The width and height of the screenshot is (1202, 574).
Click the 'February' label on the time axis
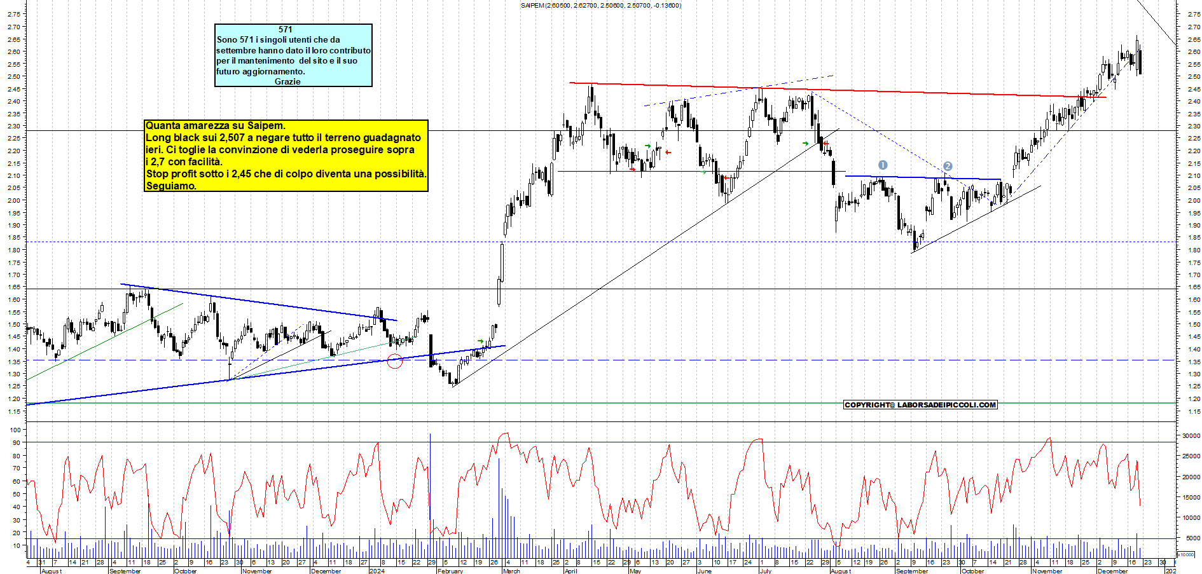point(450,571)
